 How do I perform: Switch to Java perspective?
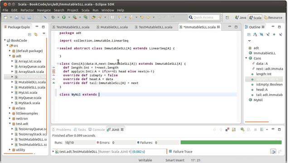[241, 18]
